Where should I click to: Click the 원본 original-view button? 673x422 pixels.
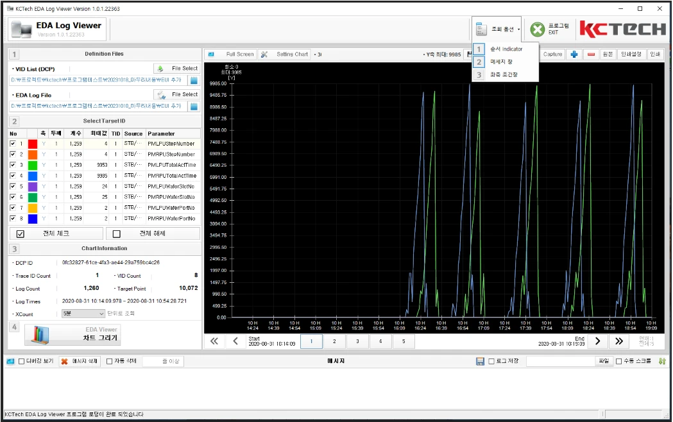608,55
